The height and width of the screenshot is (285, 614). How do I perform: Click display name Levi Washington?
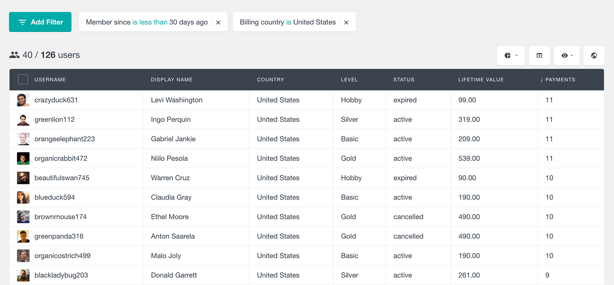[x=177, y=100]
